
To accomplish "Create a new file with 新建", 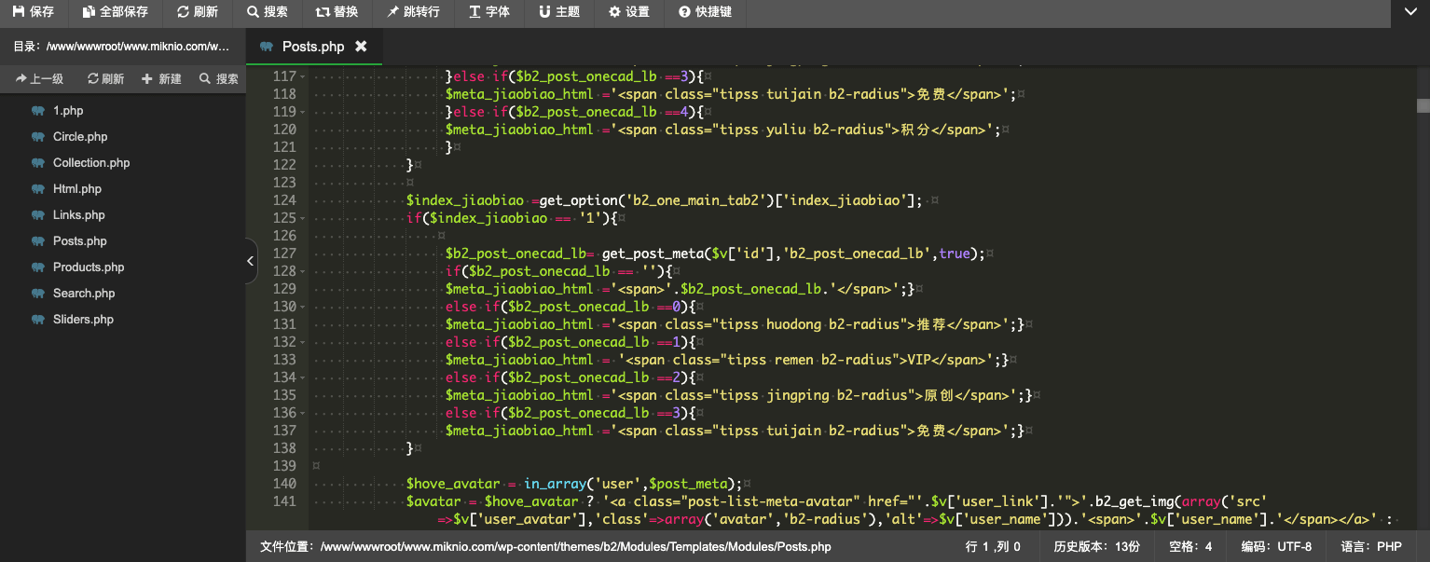I will tap(161, 79).
